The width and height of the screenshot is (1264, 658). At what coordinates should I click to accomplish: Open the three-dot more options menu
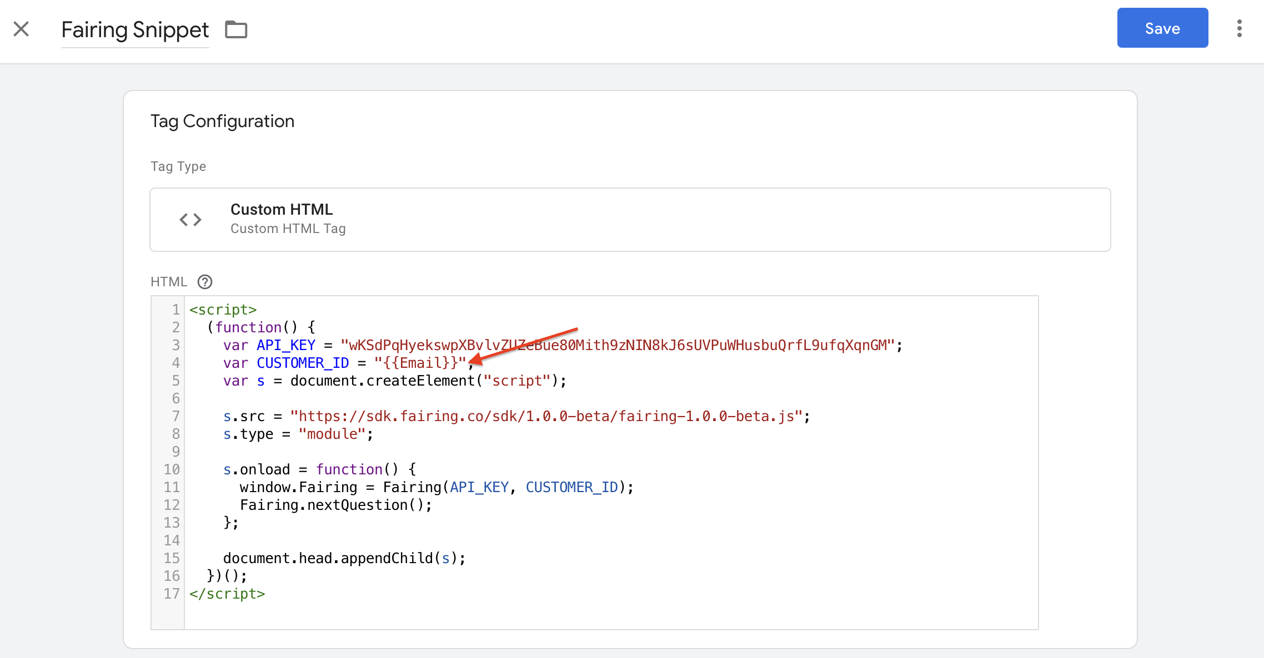click(1239, 28)
